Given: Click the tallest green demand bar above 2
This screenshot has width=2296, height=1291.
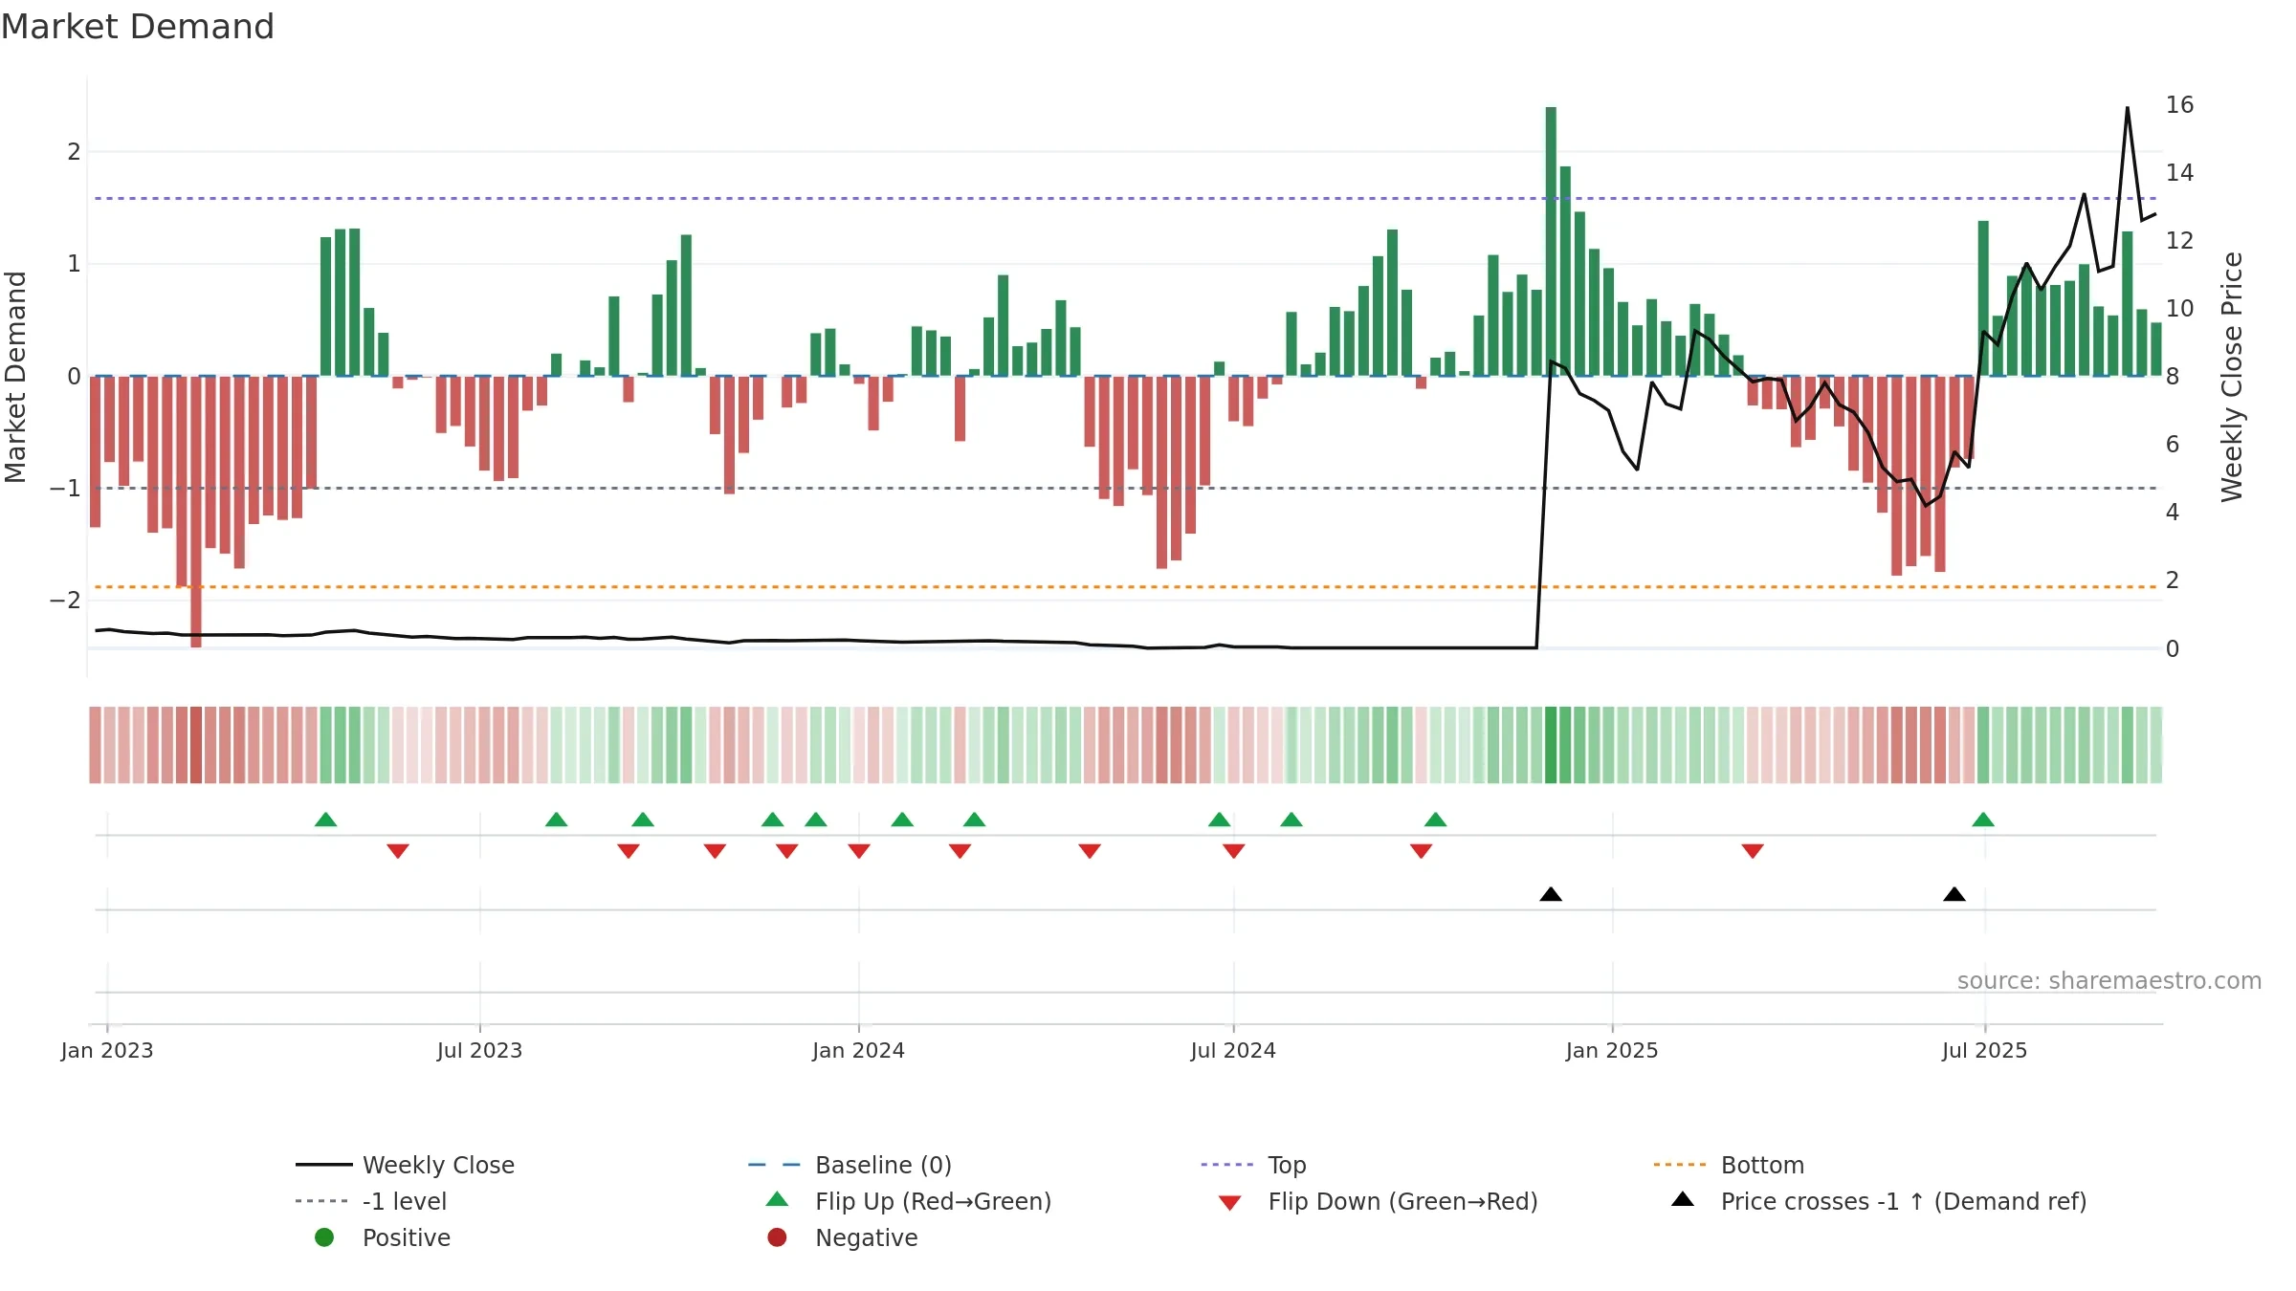Looking at the screenshot, I should pos(1551,241).
